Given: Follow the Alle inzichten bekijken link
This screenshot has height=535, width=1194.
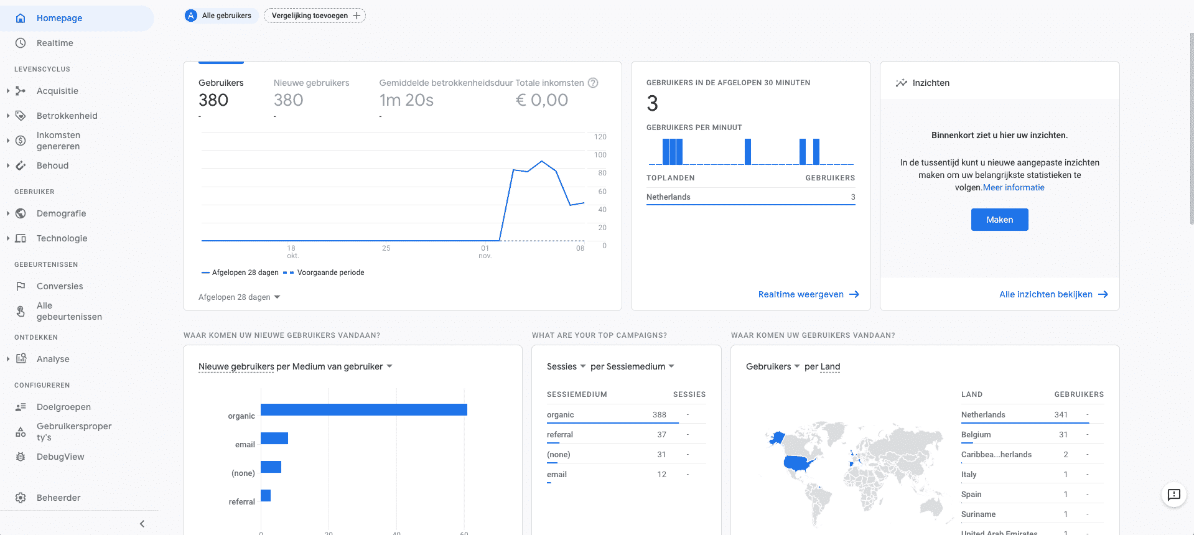Looking at the screenshot, I should pos(1053,294).
